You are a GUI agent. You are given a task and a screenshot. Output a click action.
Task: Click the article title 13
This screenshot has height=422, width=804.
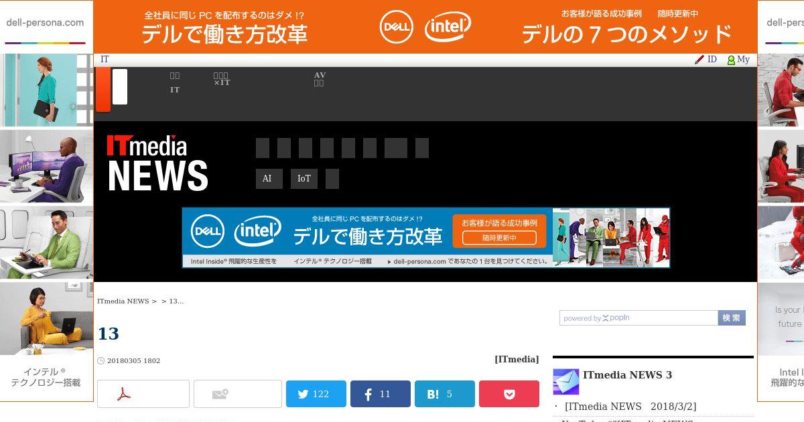coord(108,334)
